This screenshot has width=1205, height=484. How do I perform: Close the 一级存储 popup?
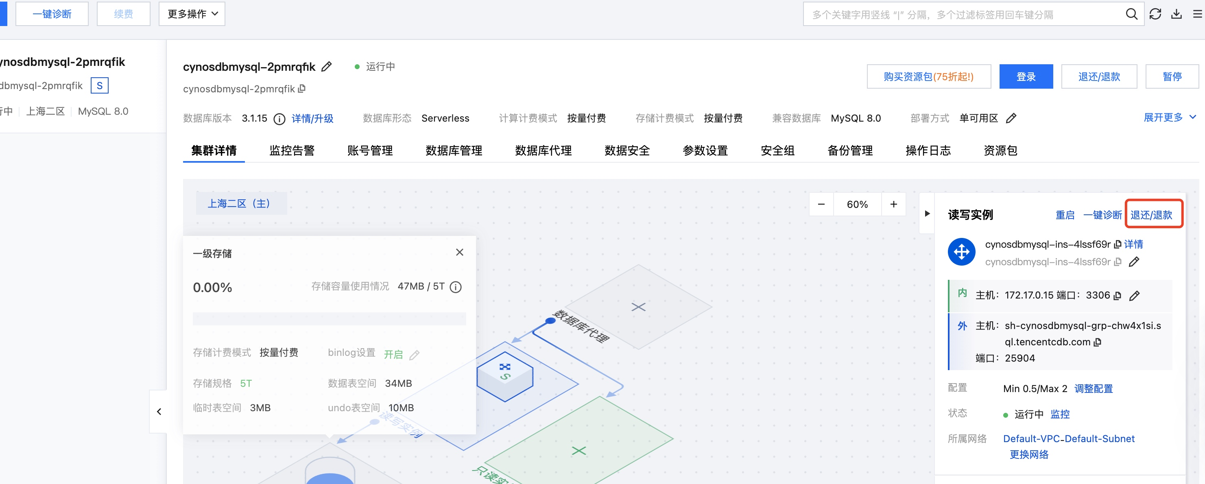click(459, 253)
